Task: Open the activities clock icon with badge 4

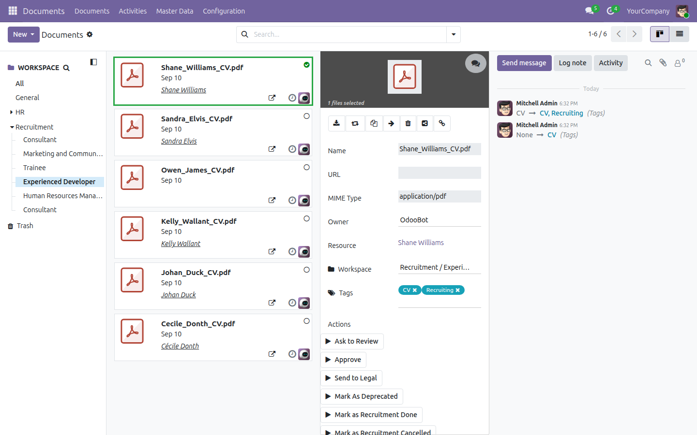Action: (611, 11)
